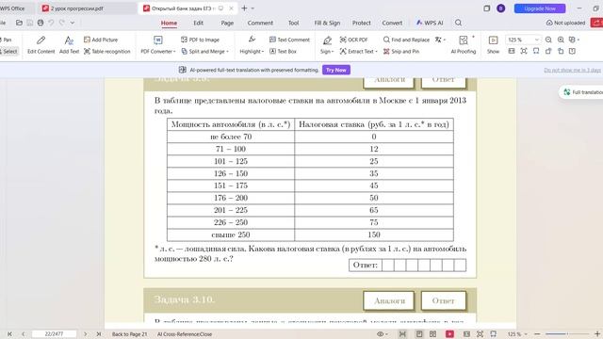Redo the last action
The image size is (603, 339).
[x=62, y=23]
